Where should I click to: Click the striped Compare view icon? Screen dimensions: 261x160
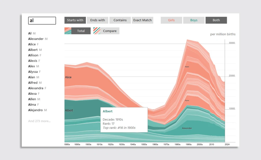[97, 31]
